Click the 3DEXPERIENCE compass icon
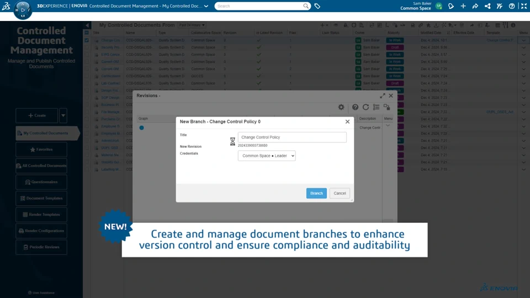 pyautogui.click(x=23, y=10)
